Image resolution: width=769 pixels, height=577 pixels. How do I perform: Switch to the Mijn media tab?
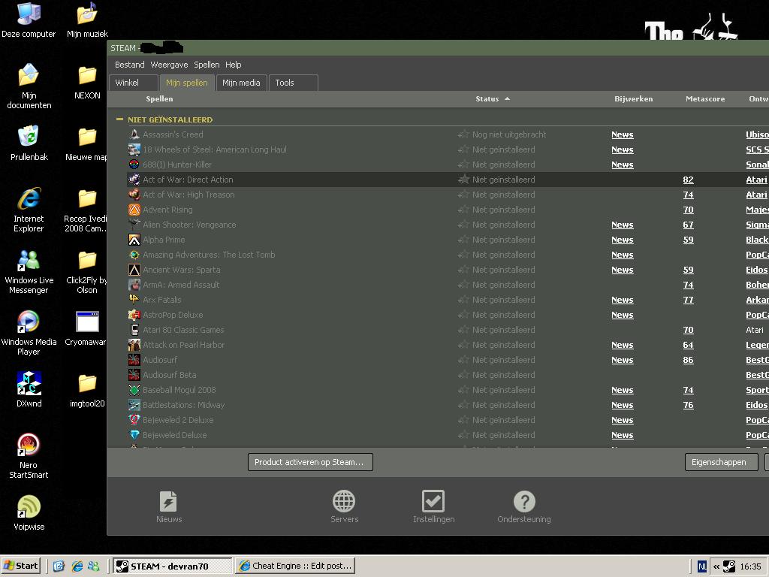(x=241, y=83)
